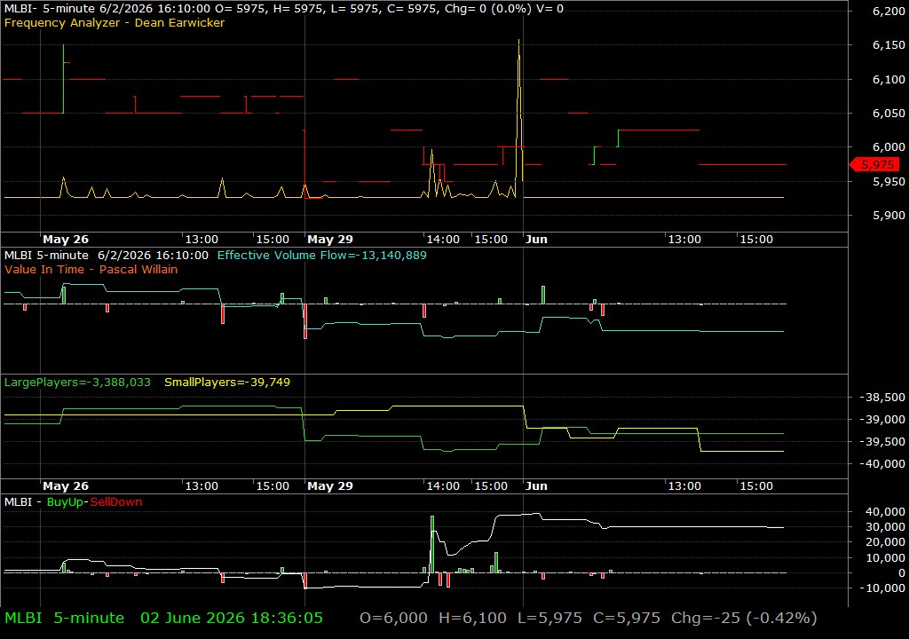Click the top chart header showing O= 5975
This screenshot has width=909, height=639.
[x=284, y=9]
